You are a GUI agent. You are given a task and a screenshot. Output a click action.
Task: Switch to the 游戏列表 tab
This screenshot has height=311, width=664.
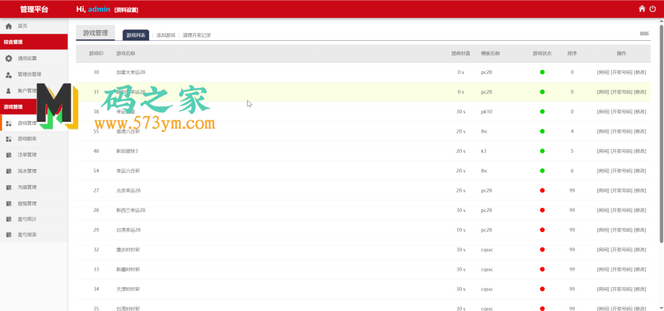coord(136,35)
